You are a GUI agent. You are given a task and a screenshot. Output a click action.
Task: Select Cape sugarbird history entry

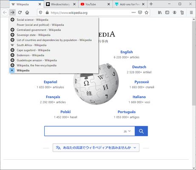[x=54, y=50]
